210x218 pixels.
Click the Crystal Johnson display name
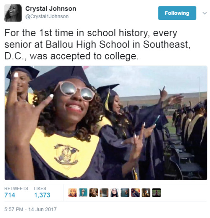click(x=51, y=9)
